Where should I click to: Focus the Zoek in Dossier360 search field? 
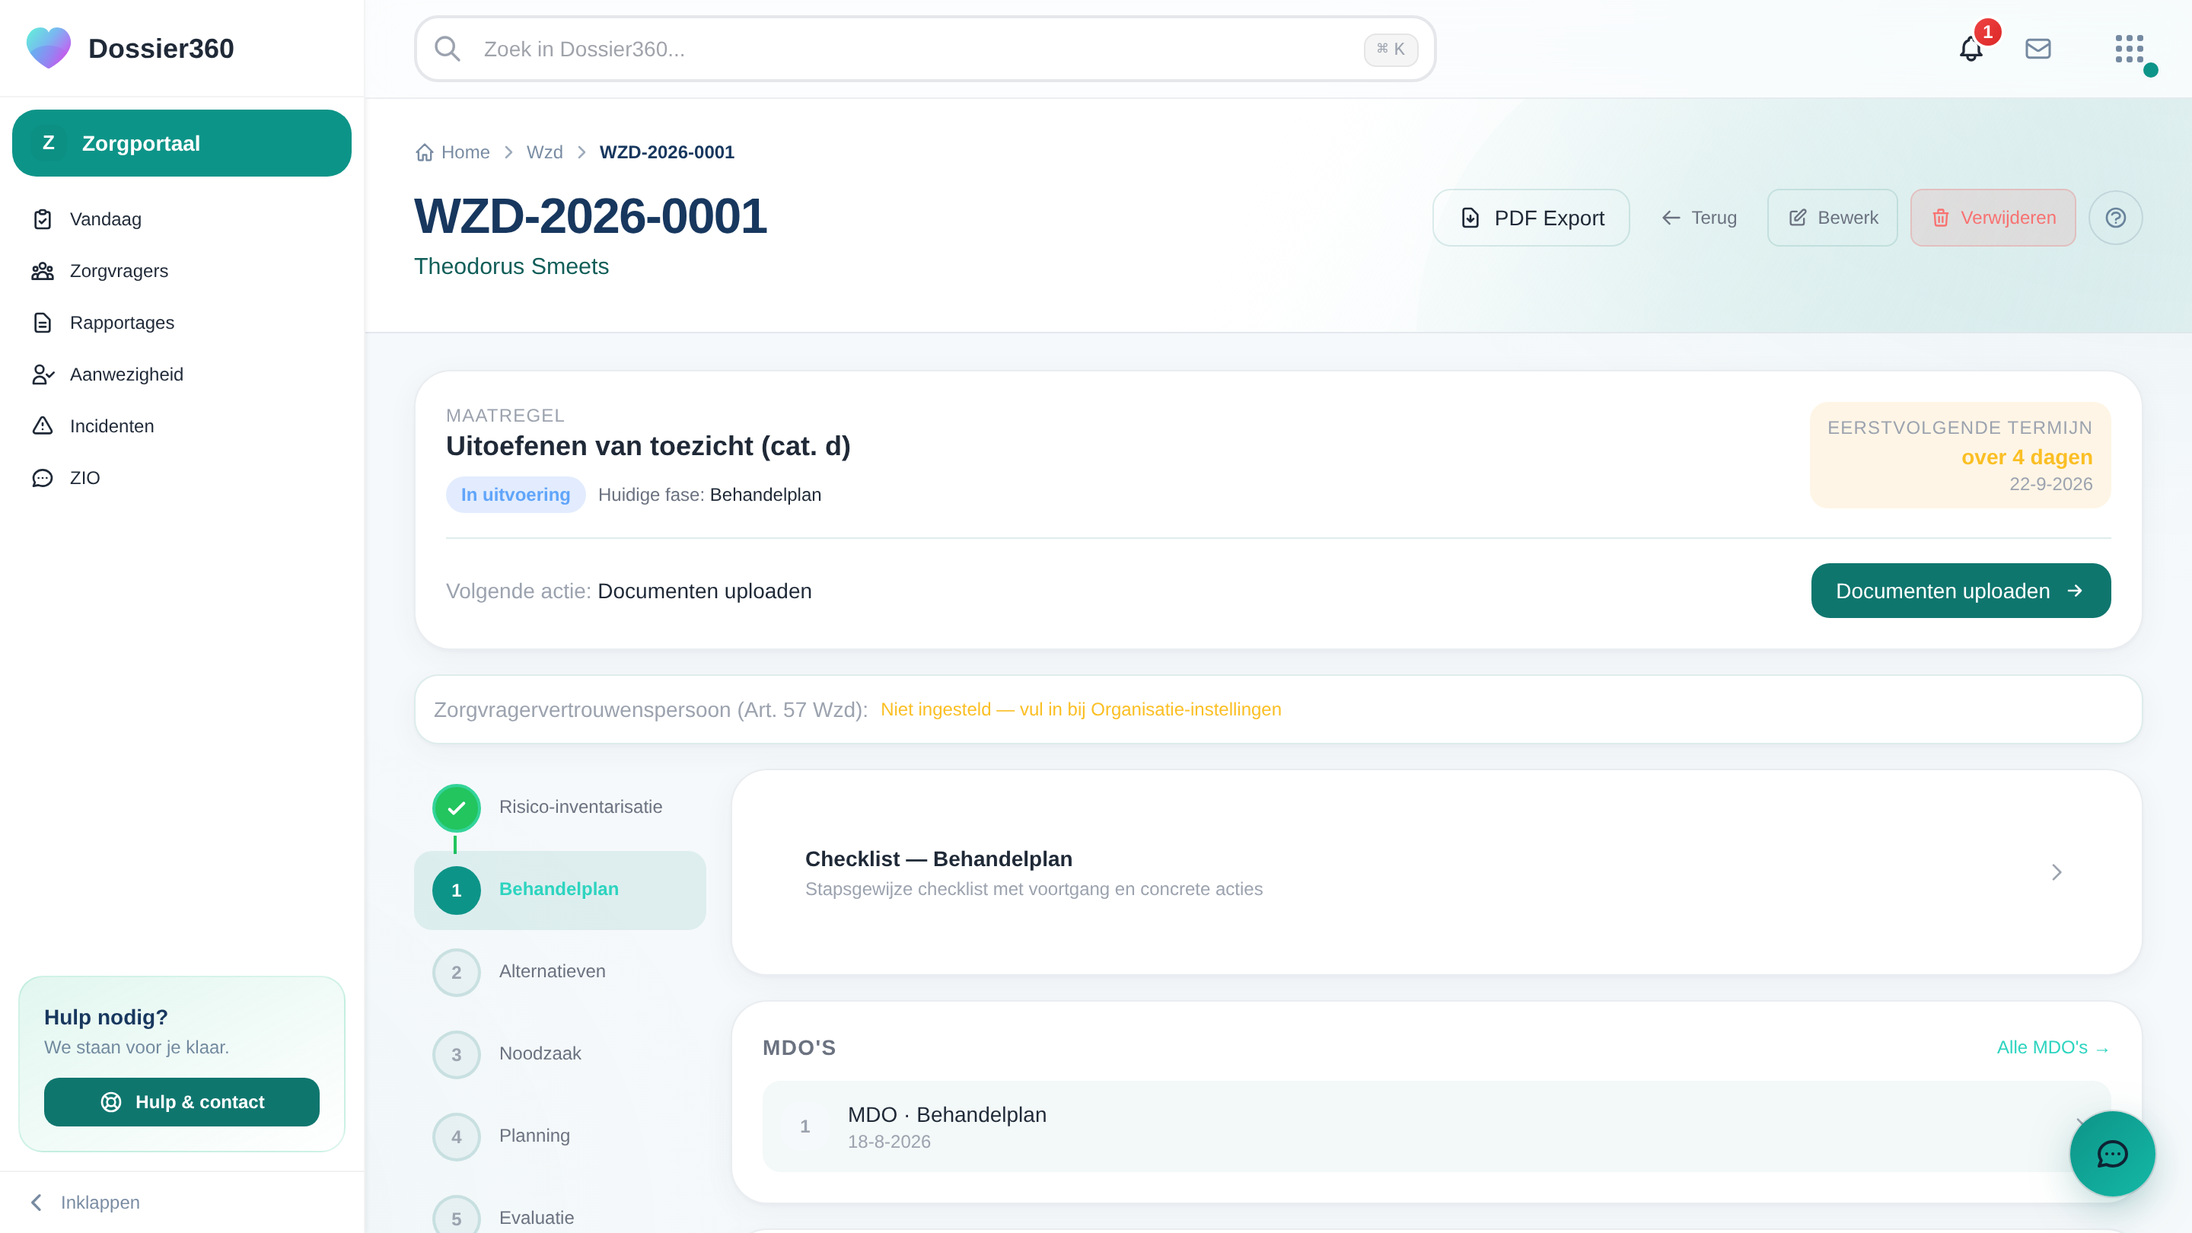point(925,49)
